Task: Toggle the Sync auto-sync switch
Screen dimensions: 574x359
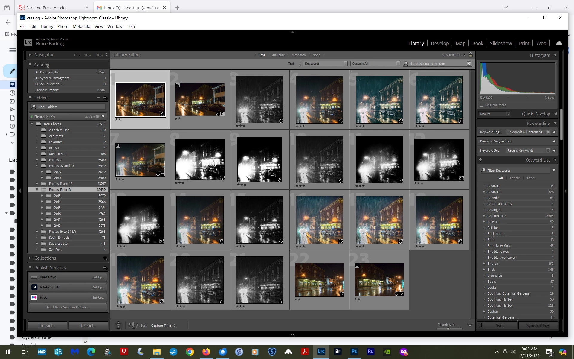Action: click(480, 325)
